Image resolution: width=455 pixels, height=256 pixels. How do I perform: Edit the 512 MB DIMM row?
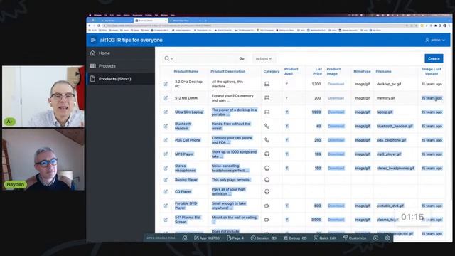point(166,98)
